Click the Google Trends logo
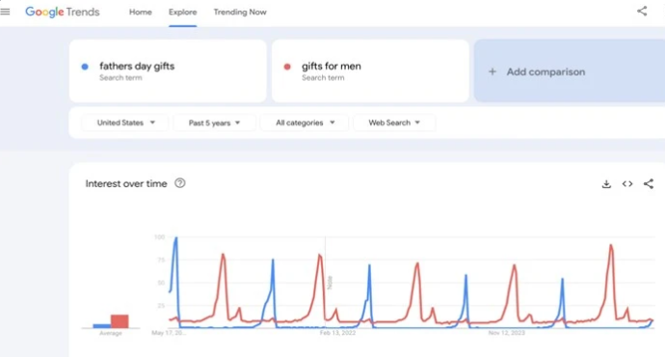The width and height of the screenshot is (665, 357). 63,12
